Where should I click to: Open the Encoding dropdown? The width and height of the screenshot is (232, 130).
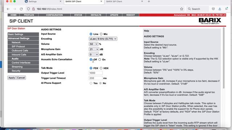pyautogui.click(x=103, y=39)
